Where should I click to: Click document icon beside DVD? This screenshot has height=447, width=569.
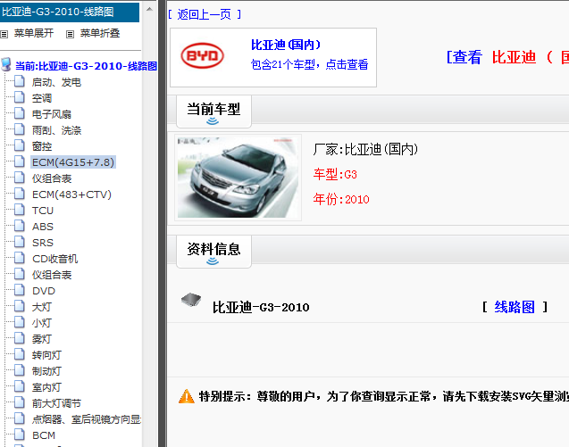20,290
